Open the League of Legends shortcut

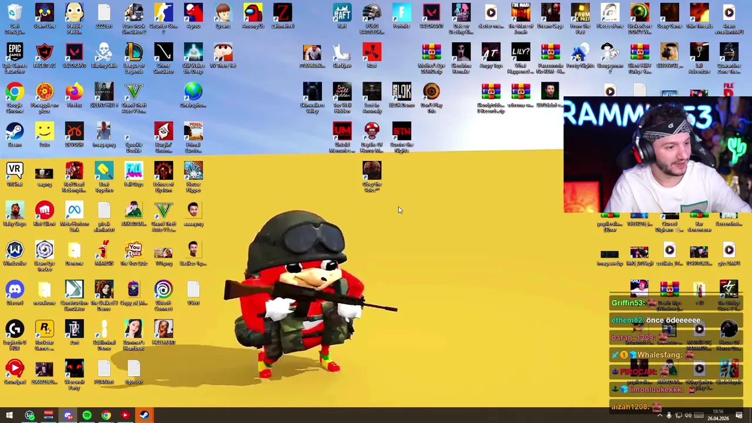pyautogui.click(x=134, y=58)
